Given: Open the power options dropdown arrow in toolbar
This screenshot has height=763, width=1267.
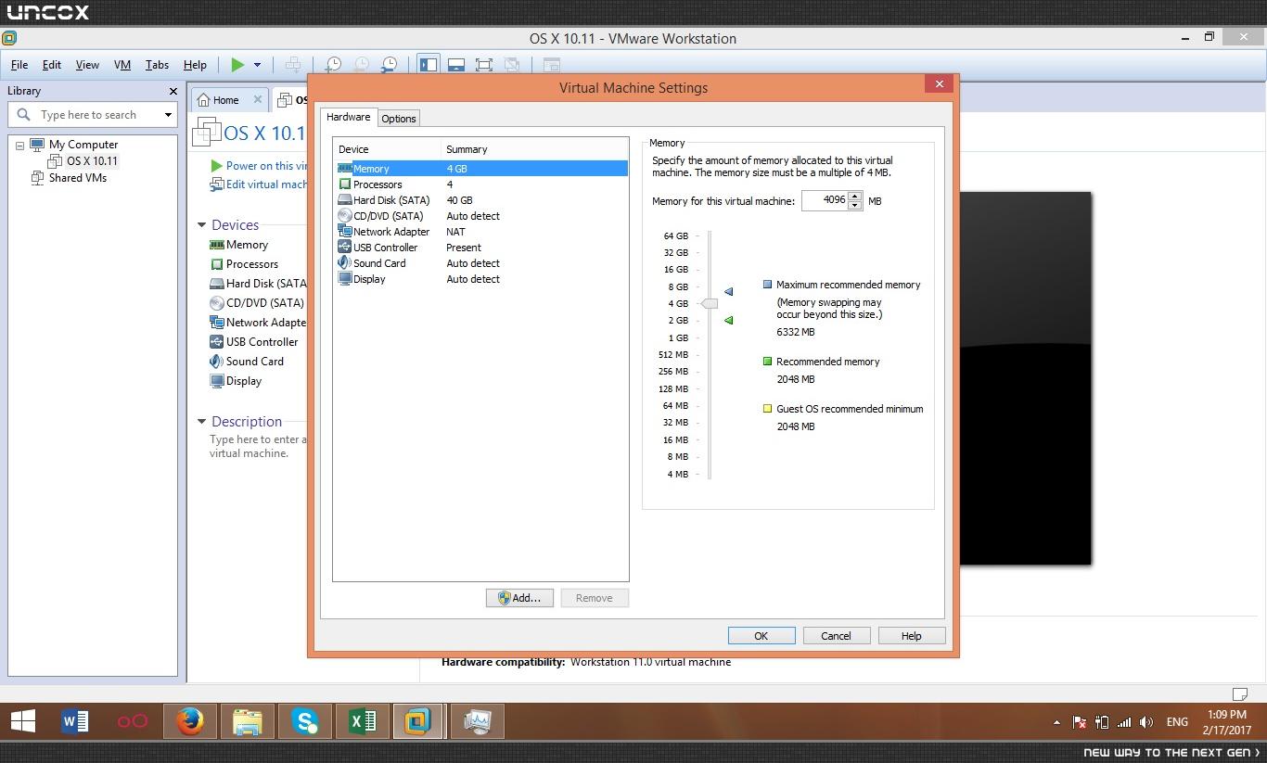Looking at the screenshot, I should (x=257, y=65).
